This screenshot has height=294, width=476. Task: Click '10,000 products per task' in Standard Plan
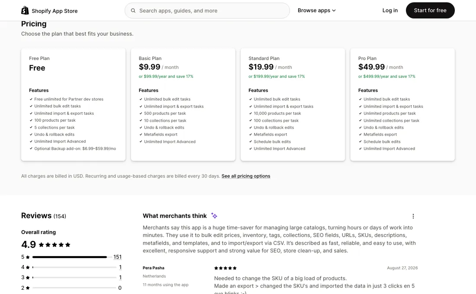pos(277,114)
